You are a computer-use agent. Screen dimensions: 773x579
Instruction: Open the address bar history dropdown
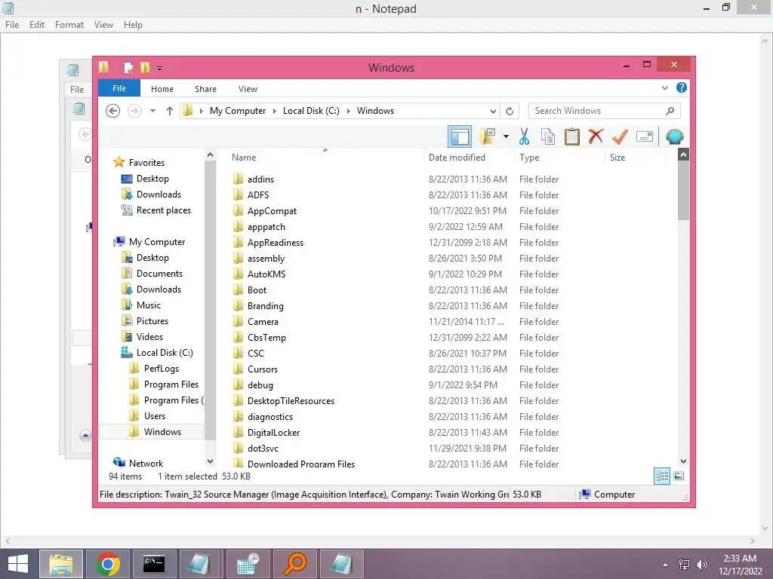[x=493, y=112]
